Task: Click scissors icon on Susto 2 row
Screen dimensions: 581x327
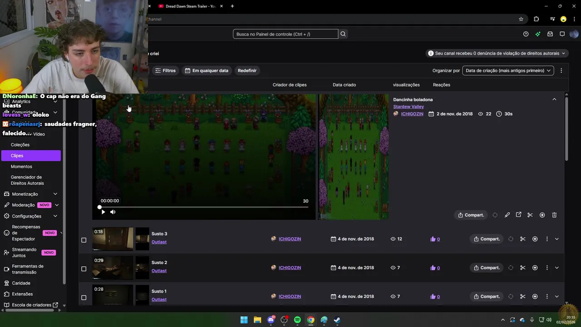Action: 522,268
